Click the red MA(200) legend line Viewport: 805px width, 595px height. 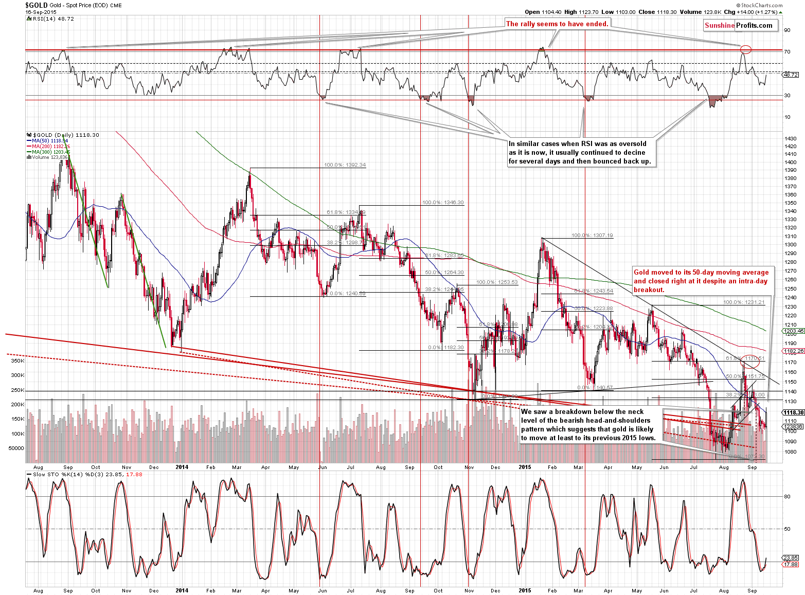(x=29, y=146)
